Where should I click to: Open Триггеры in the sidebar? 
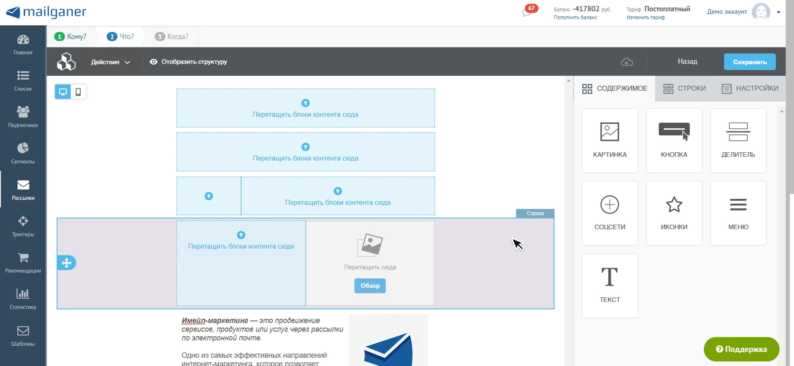point(23,227)
